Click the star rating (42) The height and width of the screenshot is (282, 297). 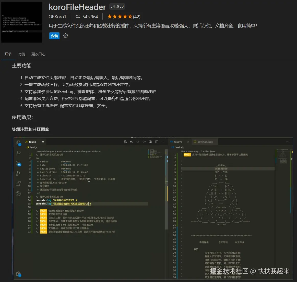pos(124,17)
